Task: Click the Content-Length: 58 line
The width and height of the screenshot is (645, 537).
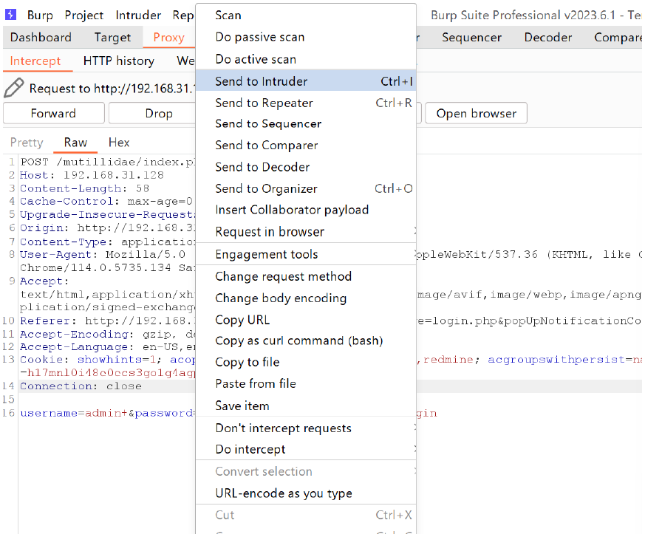Action: (x=84, y=188)
